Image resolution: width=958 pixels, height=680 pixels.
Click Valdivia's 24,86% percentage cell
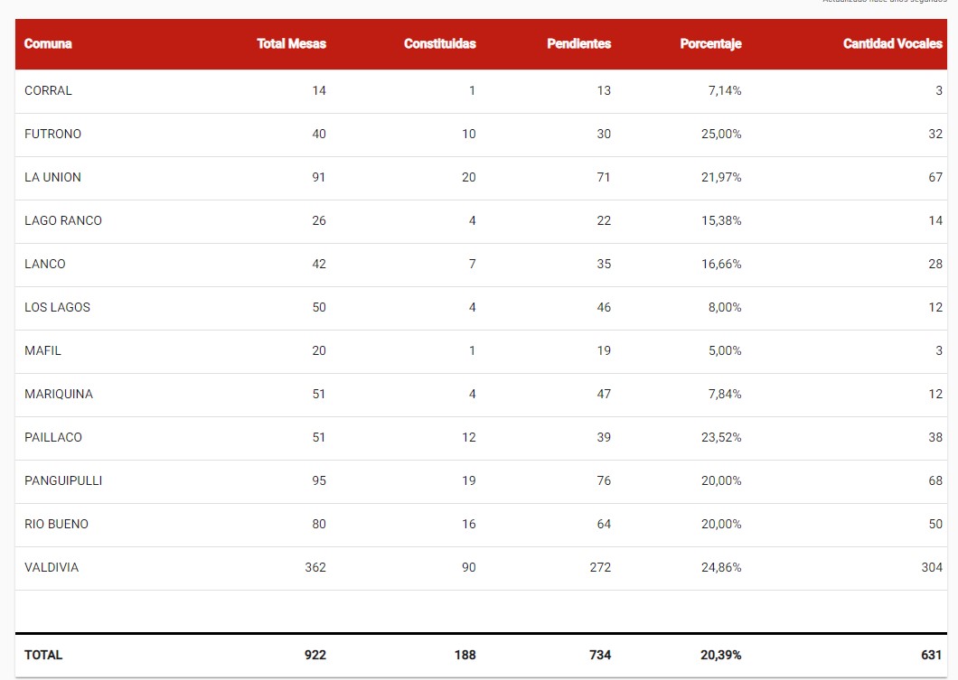click(x=721, y=568)
